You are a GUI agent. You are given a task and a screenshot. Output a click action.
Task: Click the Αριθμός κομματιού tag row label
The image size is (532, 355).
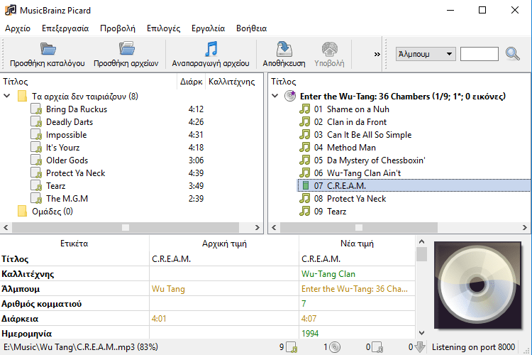point(41,304)
